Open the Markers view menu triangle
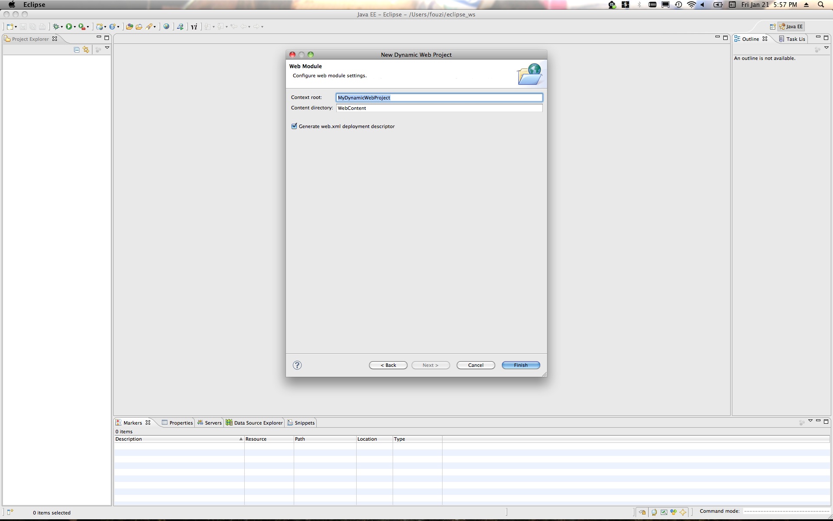 [x=810, y=421]
